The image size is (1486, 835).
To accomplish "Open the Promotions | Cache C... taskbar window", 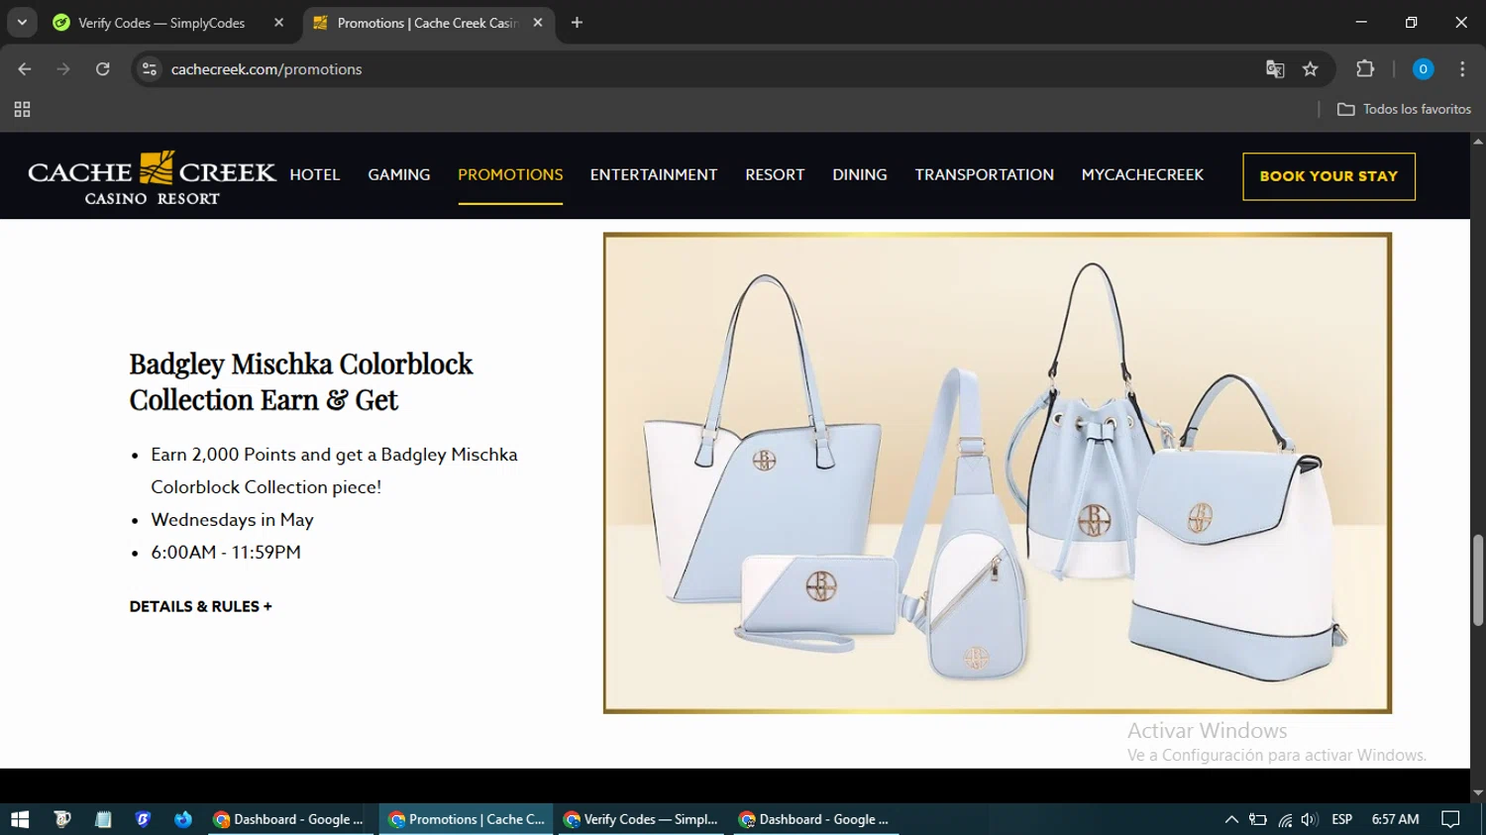I will pyautogui.click(x=467, y=819).
